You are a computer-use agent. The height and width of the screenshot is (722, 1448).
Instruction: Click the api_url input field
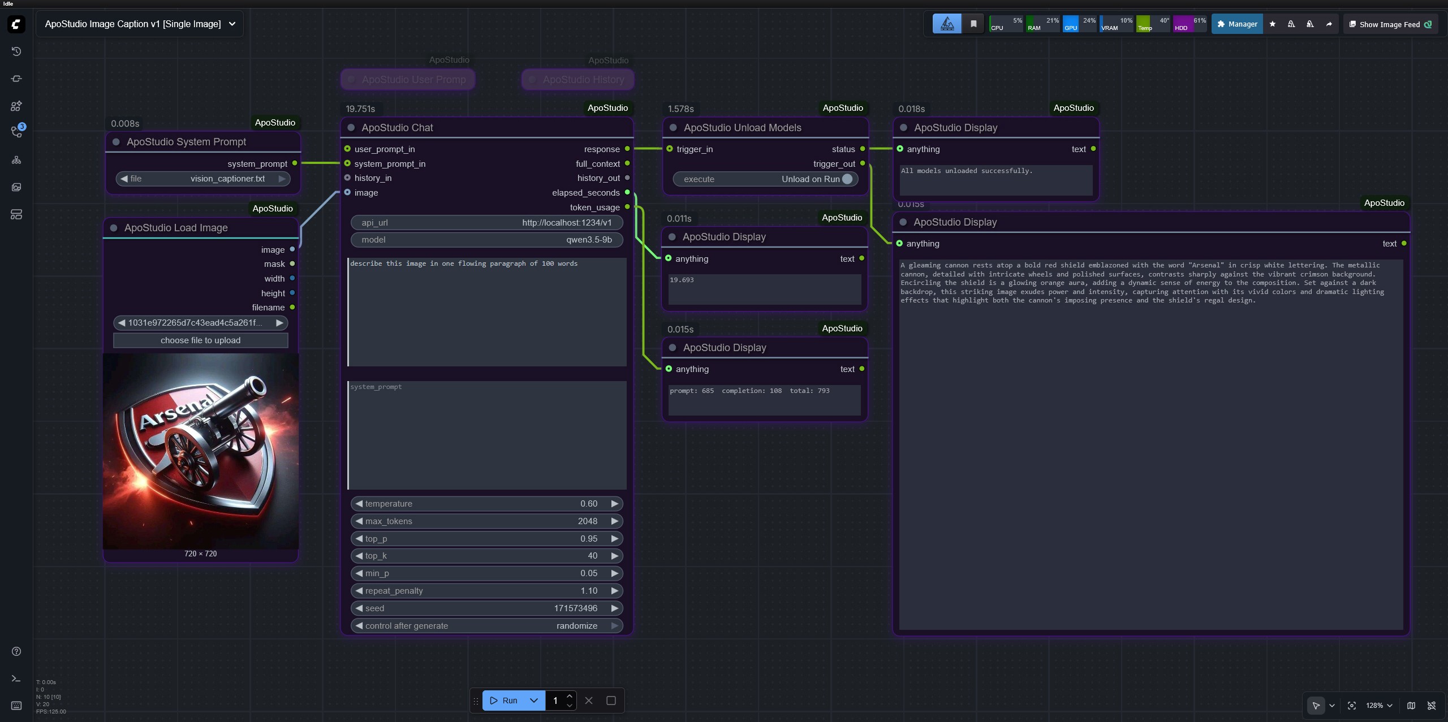[486, 223]
